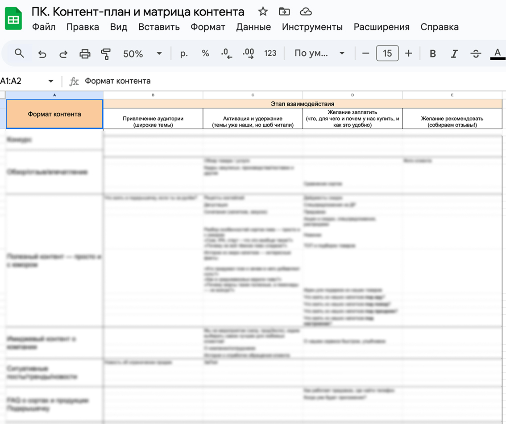Decrease decimal places button

coord(227,53)
